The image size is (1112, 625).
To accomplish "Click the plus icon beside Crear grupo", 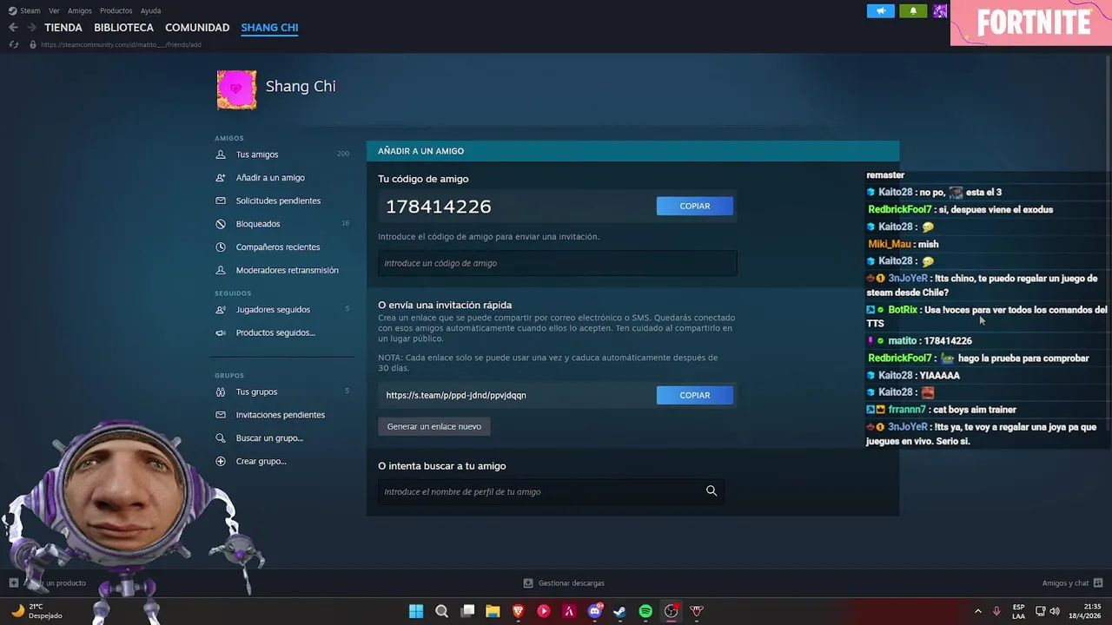I will tap(221, 461).
